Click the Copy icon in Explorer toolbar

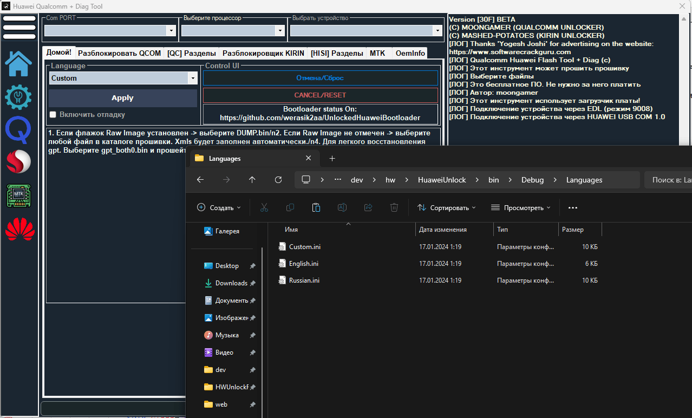pos(290,207)
